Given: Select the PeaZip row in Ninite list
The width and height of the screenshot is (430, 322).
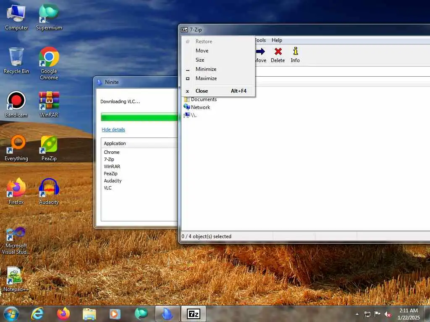Looking at the screenshot, I should (139, 174).
